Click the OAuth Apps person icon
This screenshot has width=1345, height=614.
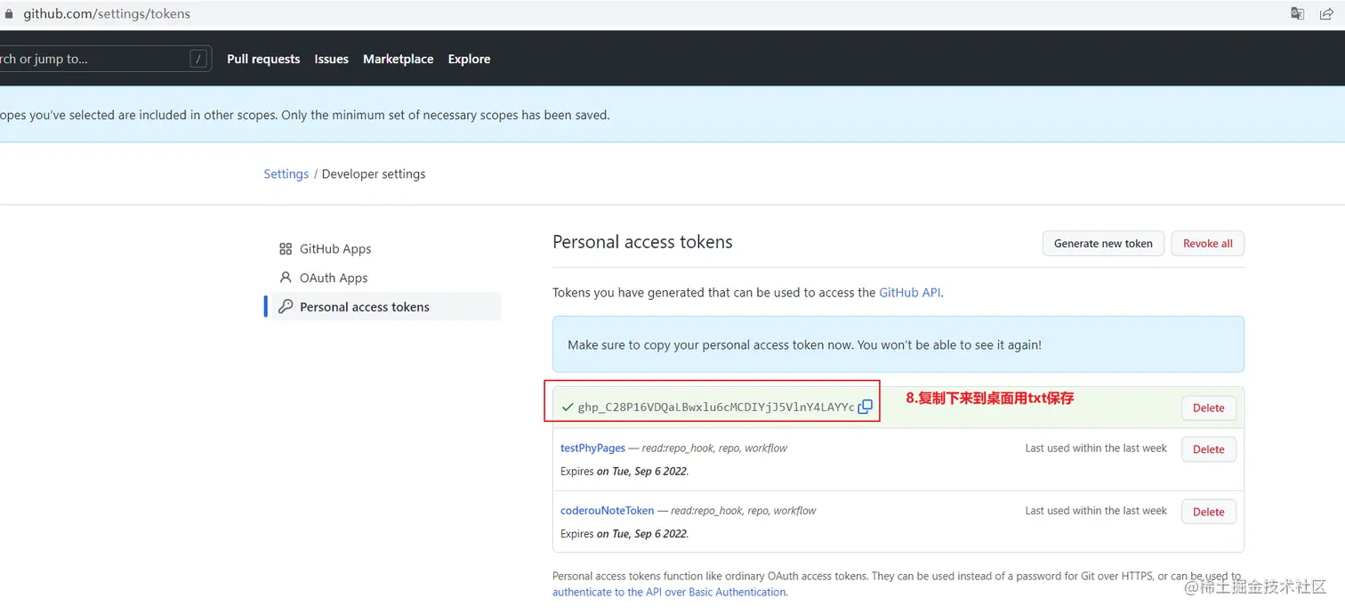286,278
